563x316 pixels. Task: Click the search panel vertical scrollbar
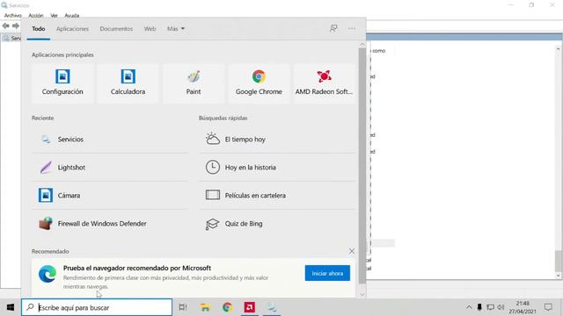[x=362, y=166]
